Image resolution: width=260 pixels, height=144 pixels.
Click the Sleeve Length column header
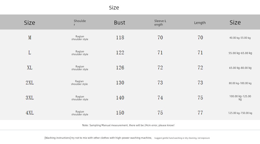click(160, 23)
